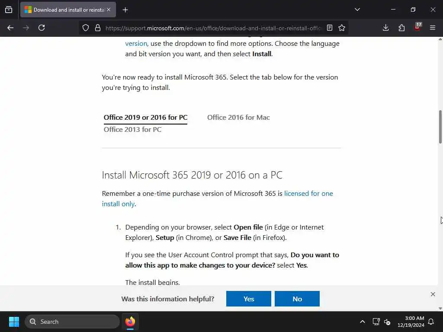Open the extensions puzzle icon
443x332 pixels.
401,28
